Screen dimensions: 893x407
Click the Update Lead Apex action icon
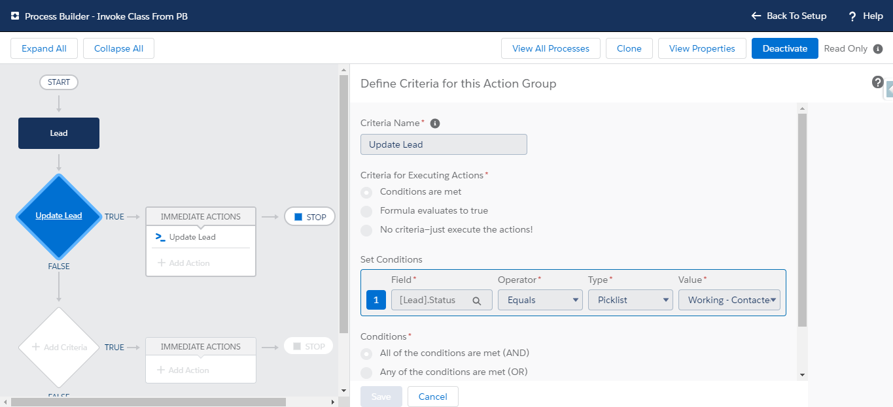160,237
